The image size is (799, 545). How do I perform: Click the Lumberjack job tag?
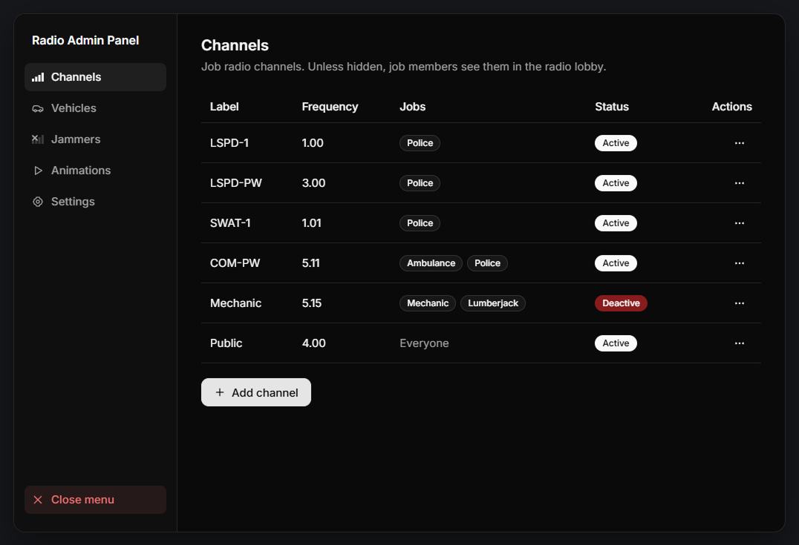click(x=493, y=303)
